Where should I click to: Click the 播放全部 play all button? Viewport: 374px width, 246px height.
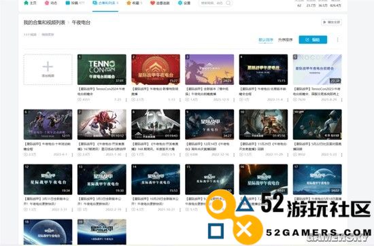pos(332,22)
